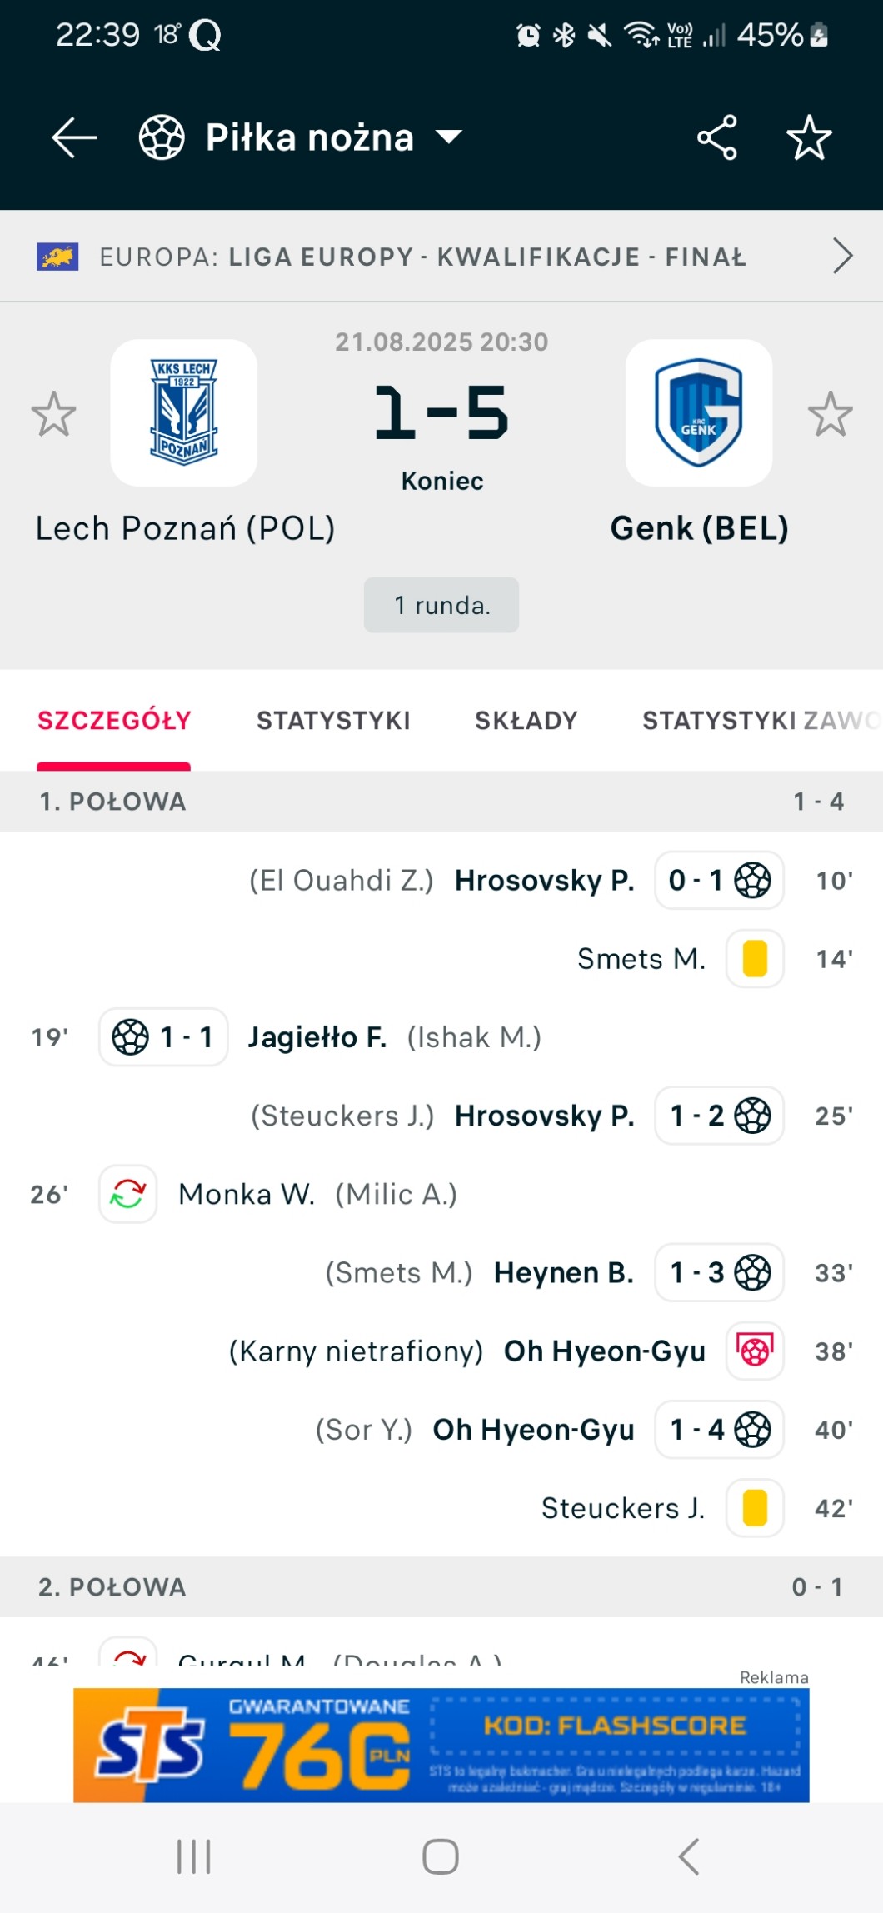Open the Piłka nożna sport dropdown

pyautogui.click(x=449, y=137)
